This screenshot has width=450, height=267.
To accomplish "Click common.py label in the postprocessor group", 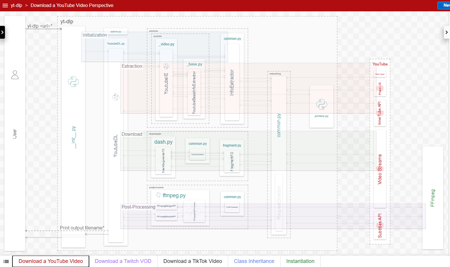I will click(232, 197).
